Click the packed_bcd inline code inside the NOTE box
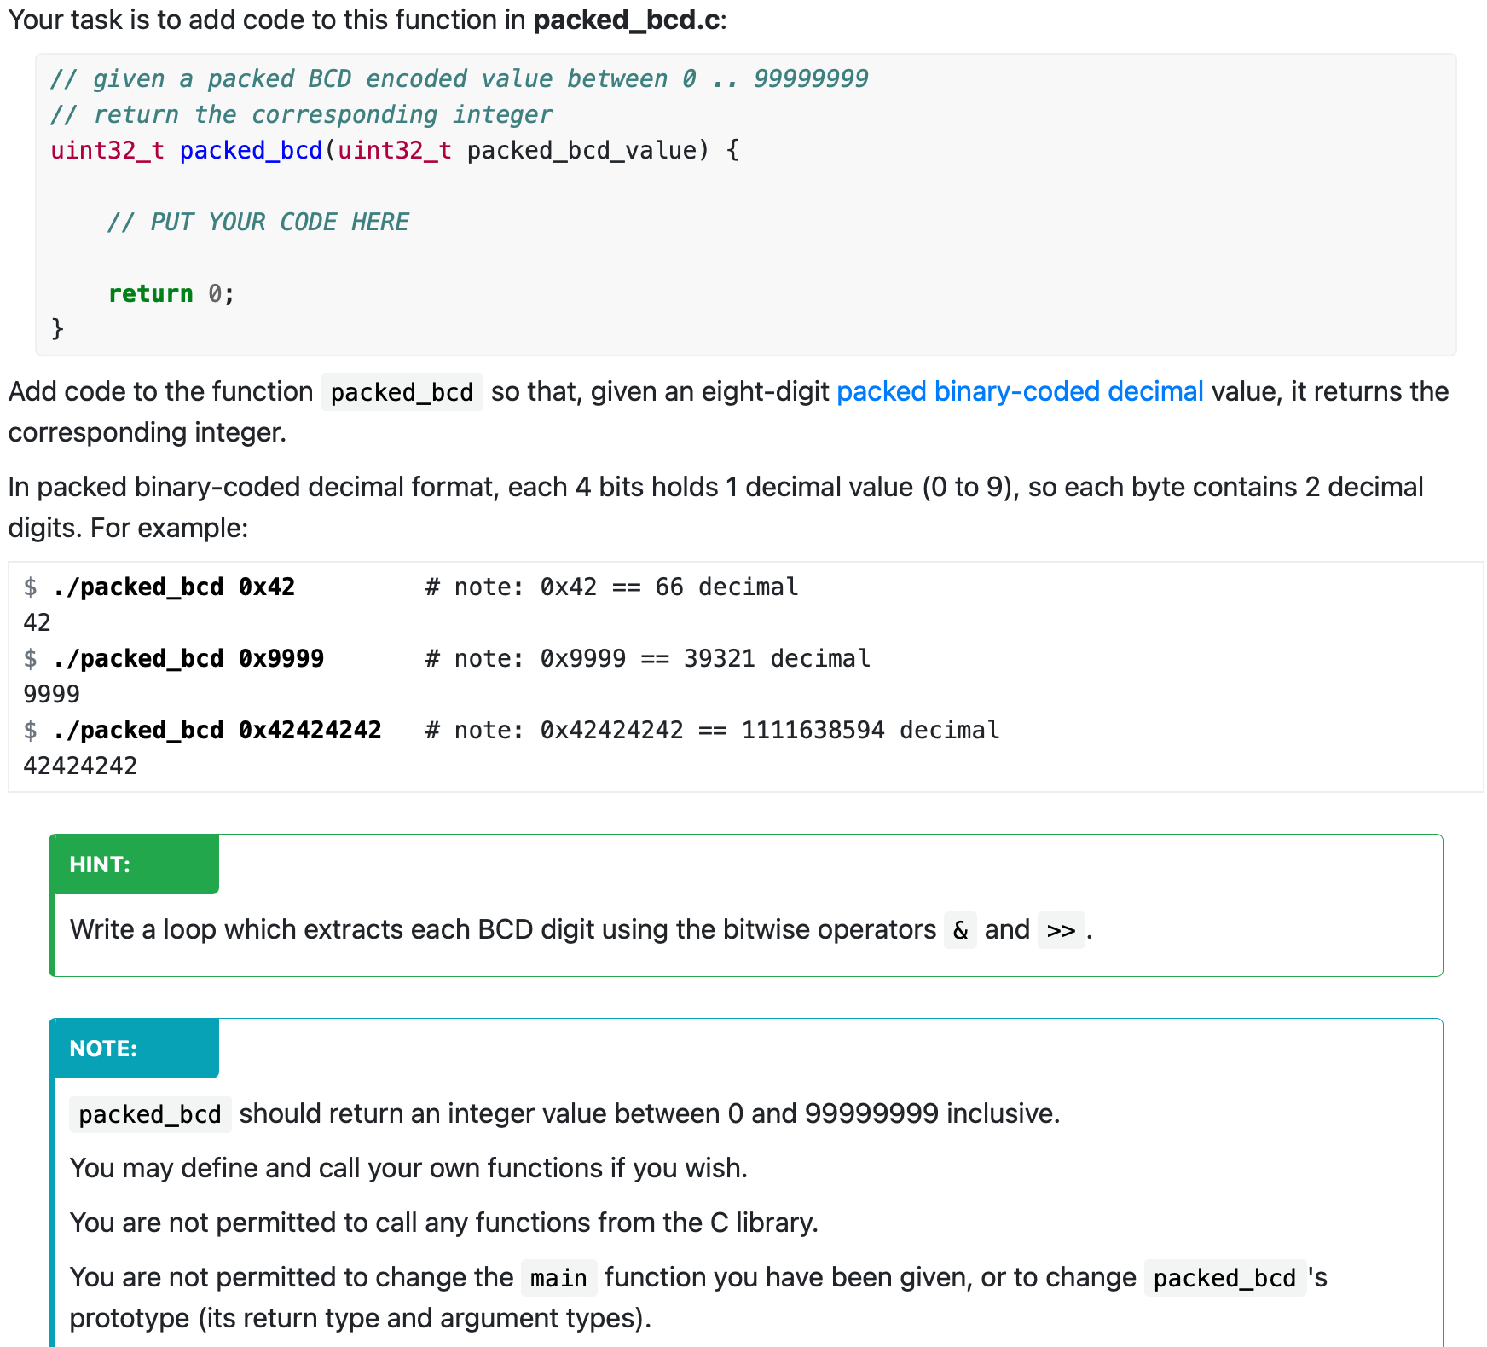Viewport: 1487px width, 1347px height. [x=149, y=1113]
